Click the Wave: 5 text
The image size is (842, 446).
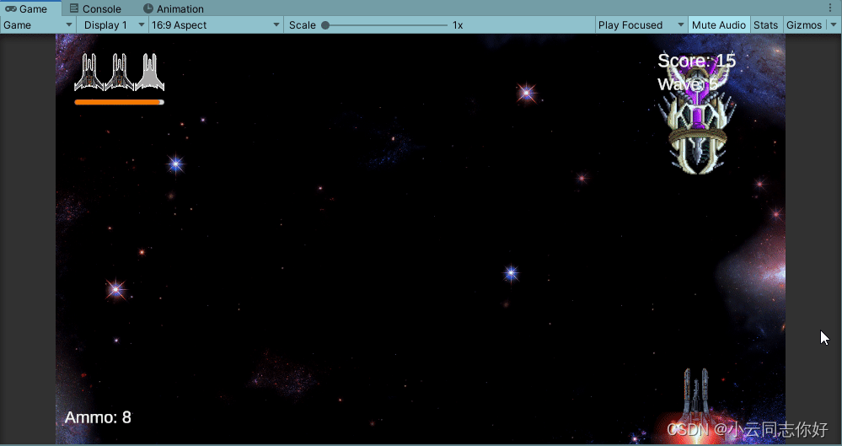[x=688, y=83]
